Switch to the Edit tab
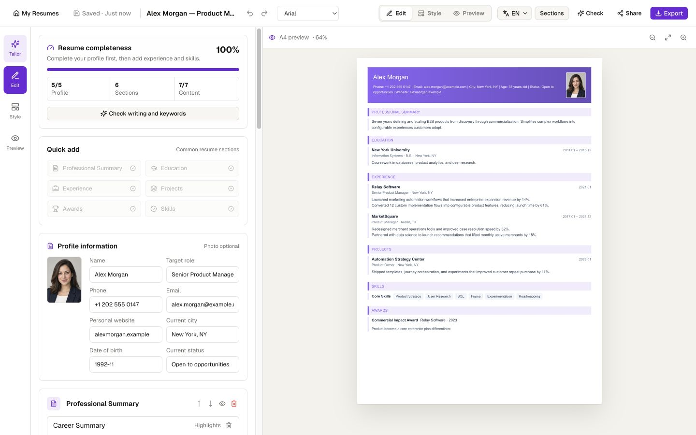 396,14
